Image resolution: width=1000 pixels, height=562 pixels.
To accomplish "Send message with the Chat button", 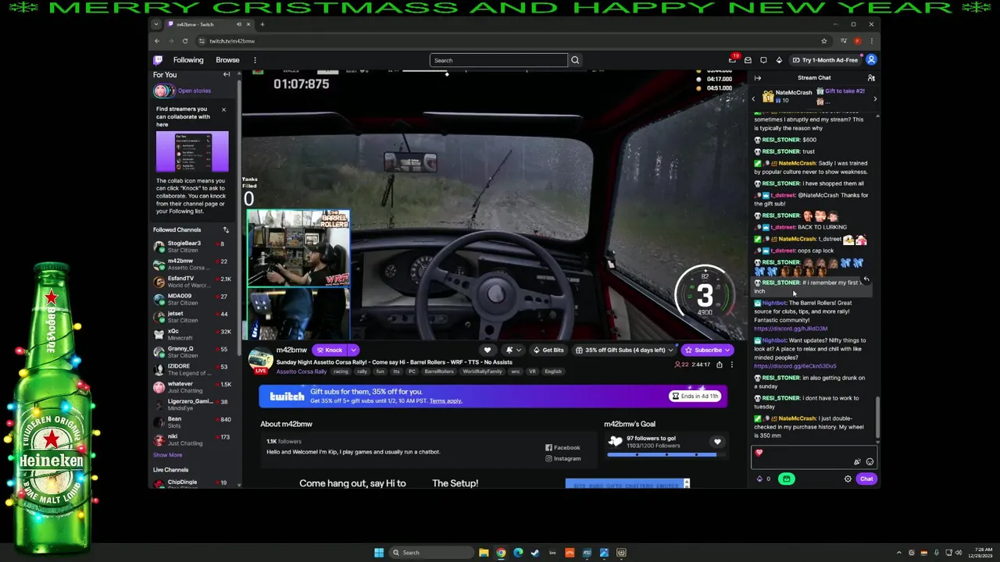I will click(866, 478).
